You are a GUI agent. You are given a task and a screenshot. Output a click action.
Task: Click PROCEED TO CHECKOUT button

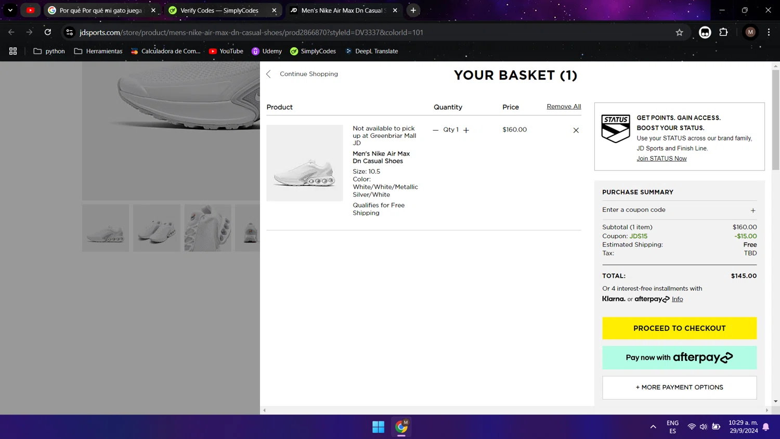coord(679,328)
